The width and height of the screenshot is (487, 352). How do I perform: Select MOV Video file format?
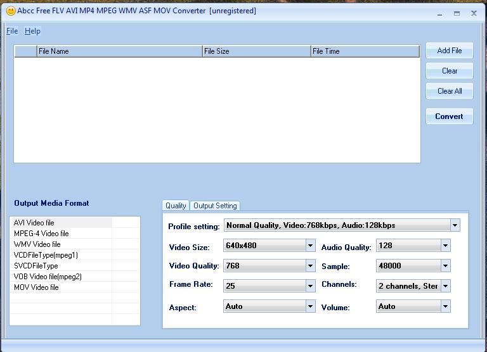click(x=61, y=287)
